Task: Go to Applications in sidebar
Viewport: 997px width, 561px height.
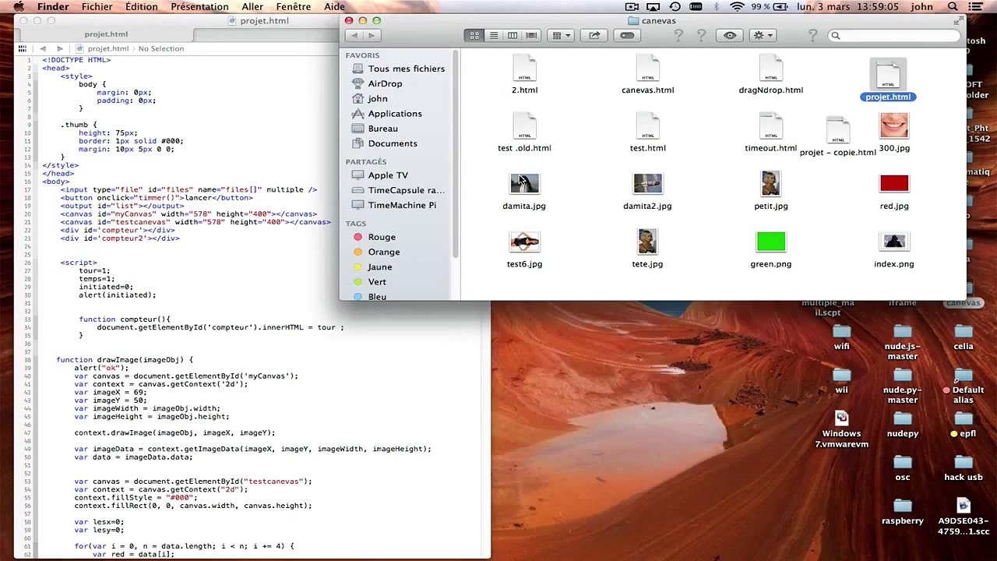Action: coord(394,114)
